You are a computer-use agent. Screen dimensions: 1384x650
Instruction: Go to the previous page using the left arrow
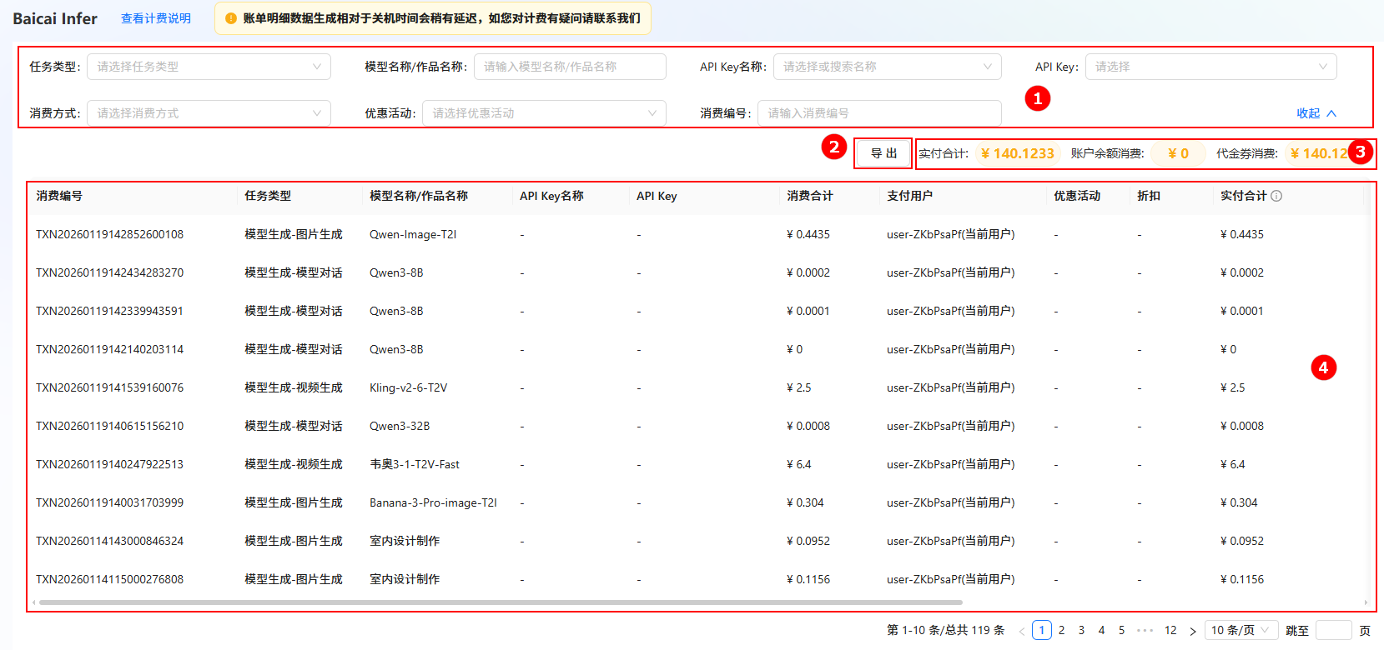click(1022, 631)
